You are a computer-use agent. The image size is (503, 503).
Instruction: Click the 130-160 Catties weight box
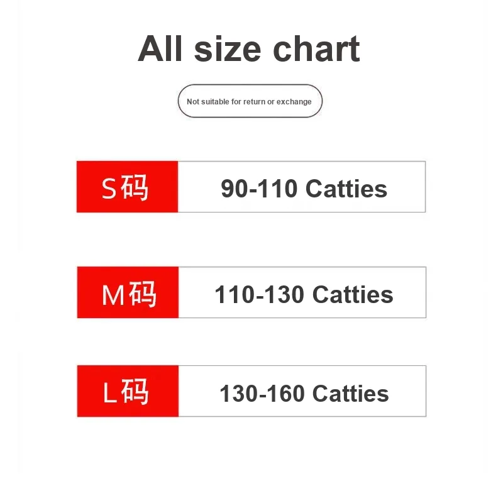coord(302,391)
